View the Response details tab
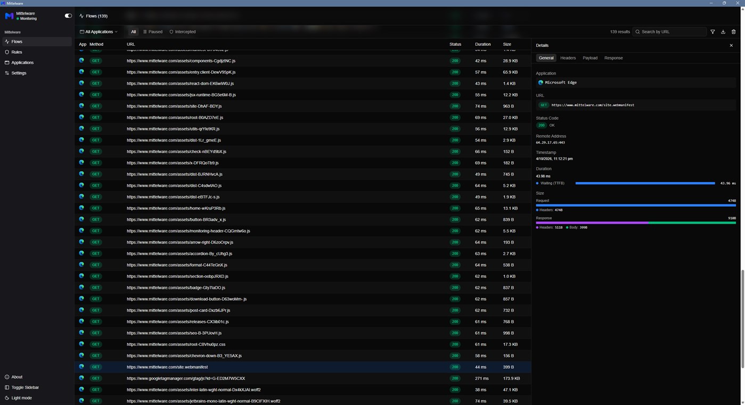 pos(613,58)
